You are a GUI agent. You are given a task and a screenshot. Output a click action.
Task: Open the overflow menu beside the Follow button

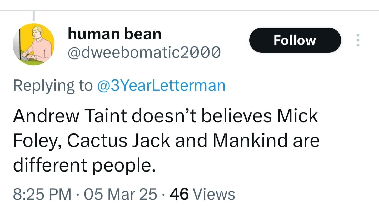pos(358,40)
